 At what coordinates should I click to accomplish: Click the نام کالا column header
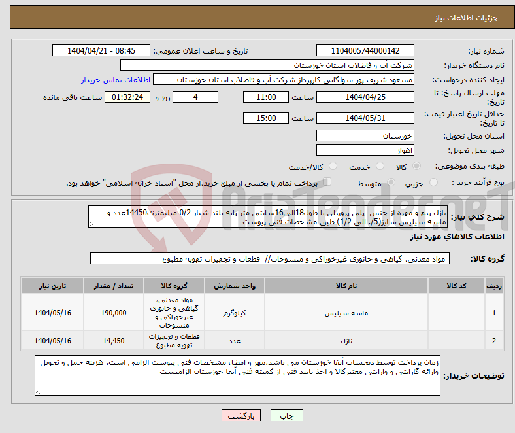[x=346, y=286]
